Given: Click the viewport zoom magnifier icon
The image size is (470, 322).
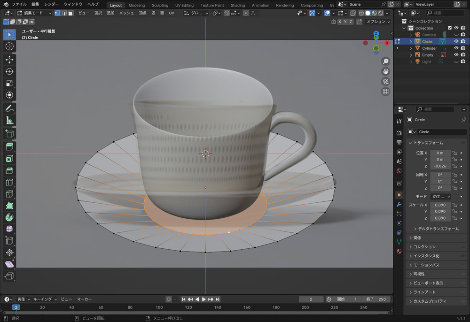Looking at the screenshot, I should pos(386,61).
